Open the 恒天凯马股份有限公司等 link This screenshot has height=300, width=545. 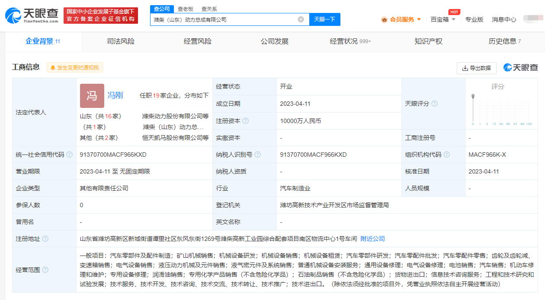click(x=176, y=138)
